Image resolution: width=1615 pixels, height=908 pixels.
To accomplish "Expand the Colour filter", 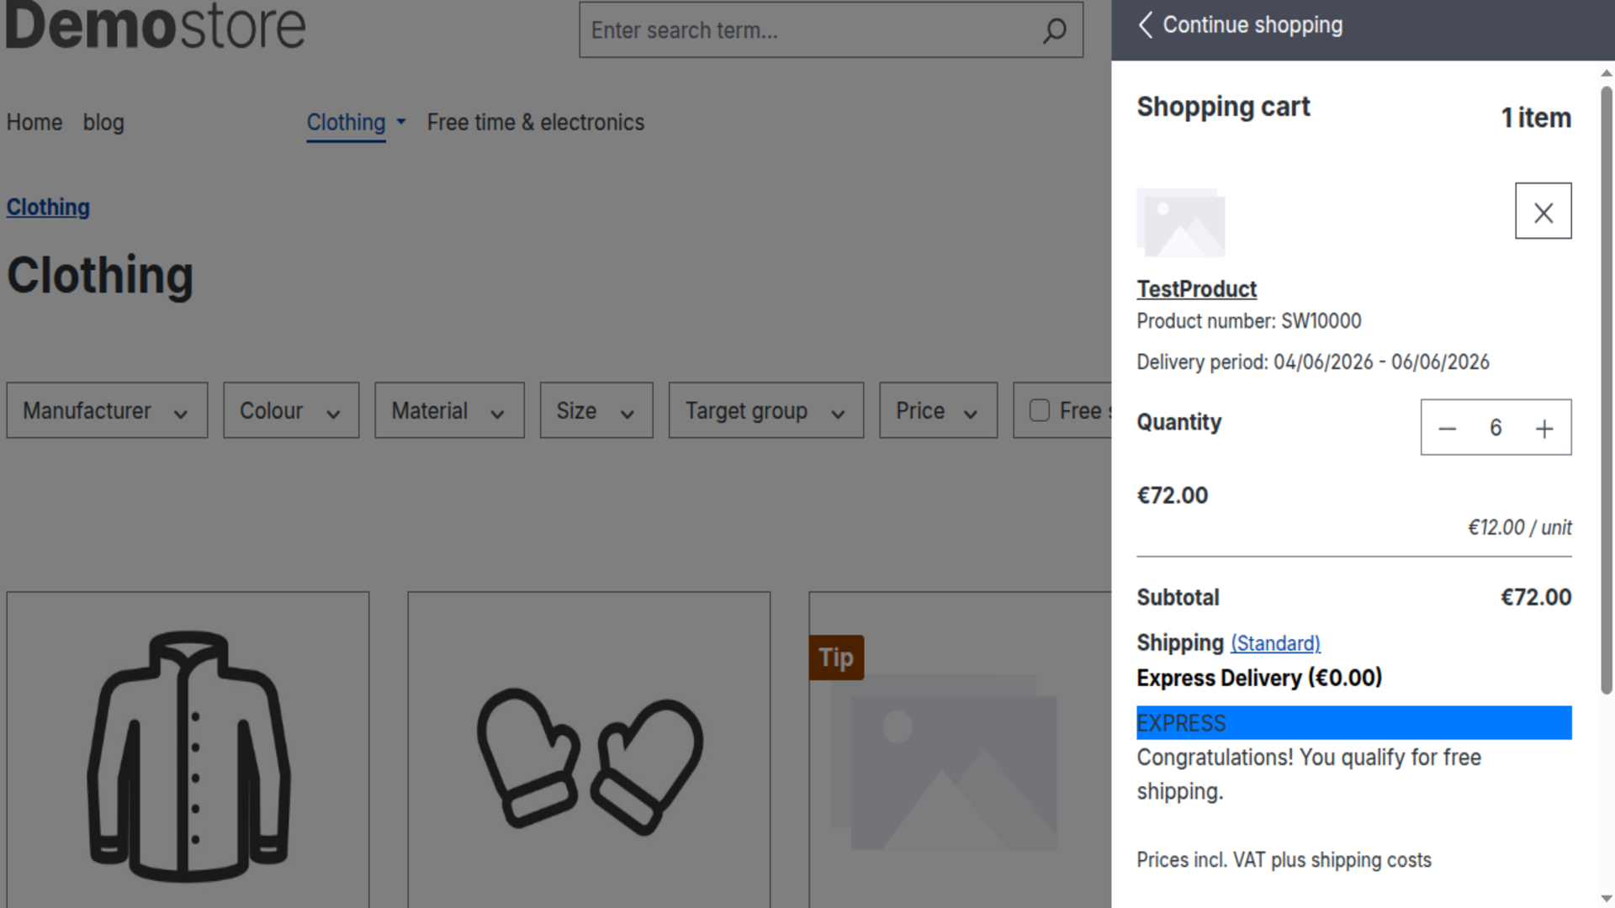I will tap(291, 410).
